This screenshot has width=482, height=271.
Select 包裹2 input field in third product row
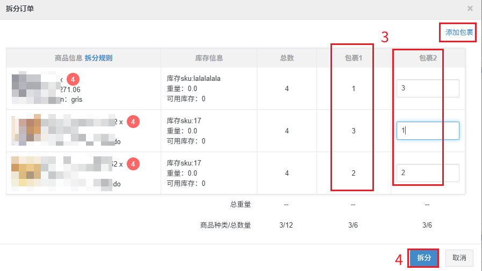(x=428, y=173)
